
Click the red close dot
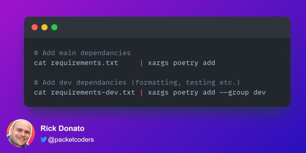[34, 27]
